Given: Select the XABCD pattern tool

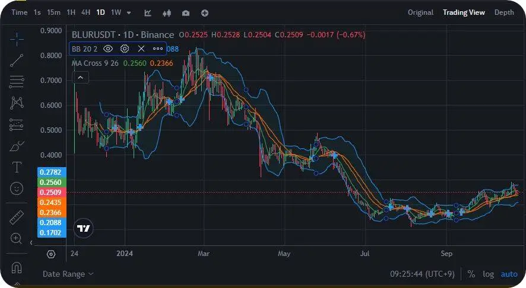Looking at the screenshot, I should pyautogui.click(x=17, y=103).
